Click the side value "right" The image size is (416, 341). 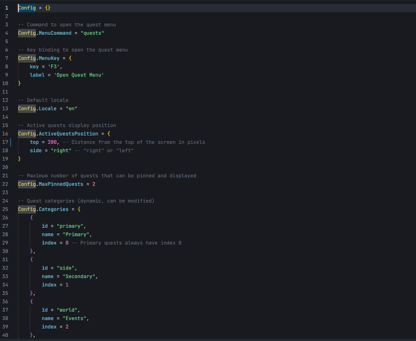point(61,151)
